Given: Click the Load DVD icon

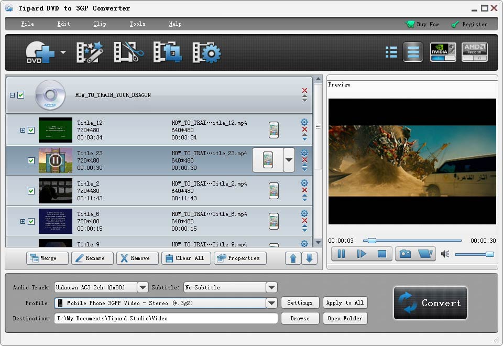Looking at the screenshot, I should [39, 52].
